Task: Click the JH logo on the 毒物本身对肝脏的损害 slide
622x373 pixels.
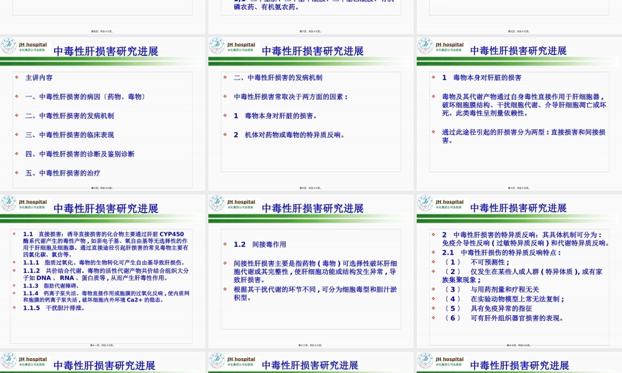Action: click(x=425, y=47)
